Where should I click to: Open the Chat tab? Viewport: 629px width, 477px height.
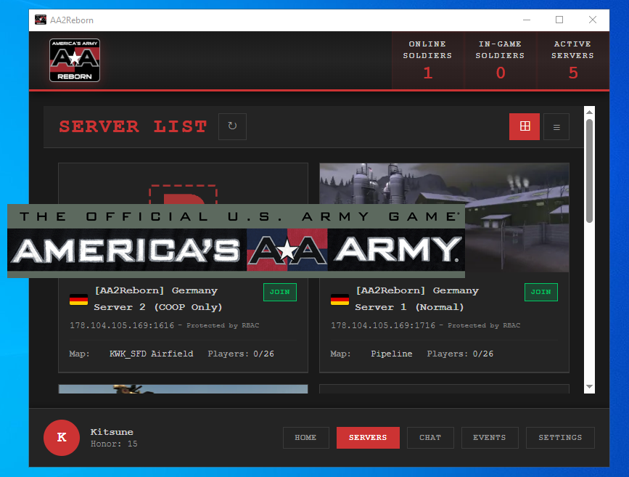pos(430,438)
